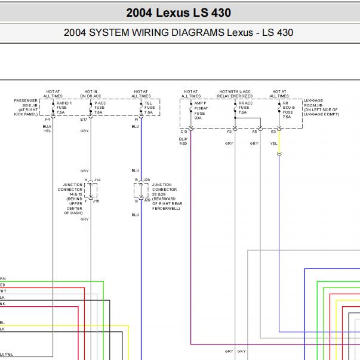Screen dimensions: 360x360
Task: Select the "2004 SYSTEM WIRING DIAGRAMS Lexus - LS 430" subtitle
Action: pyautogui.click(x=179, y=32)
